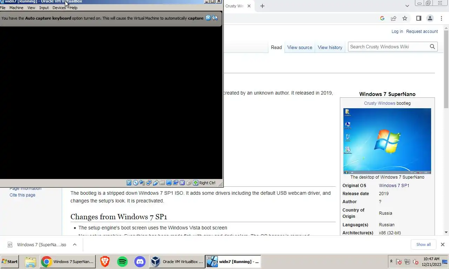Open the Help menu in VirtualBox
Image resolution: width=449 pixels, height=269 pixels.
coord(73,8)
